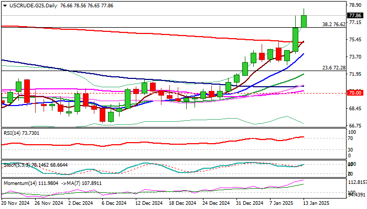
Task: Click the red 70.00 price level label
Action: [x=355, y=93]
